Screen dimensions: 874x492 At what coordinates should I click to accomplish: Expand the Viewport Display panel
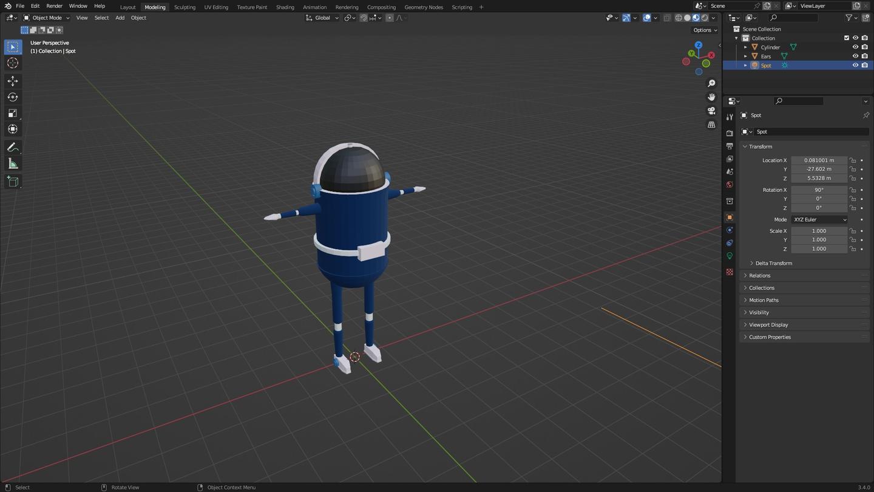coord(805,325)
